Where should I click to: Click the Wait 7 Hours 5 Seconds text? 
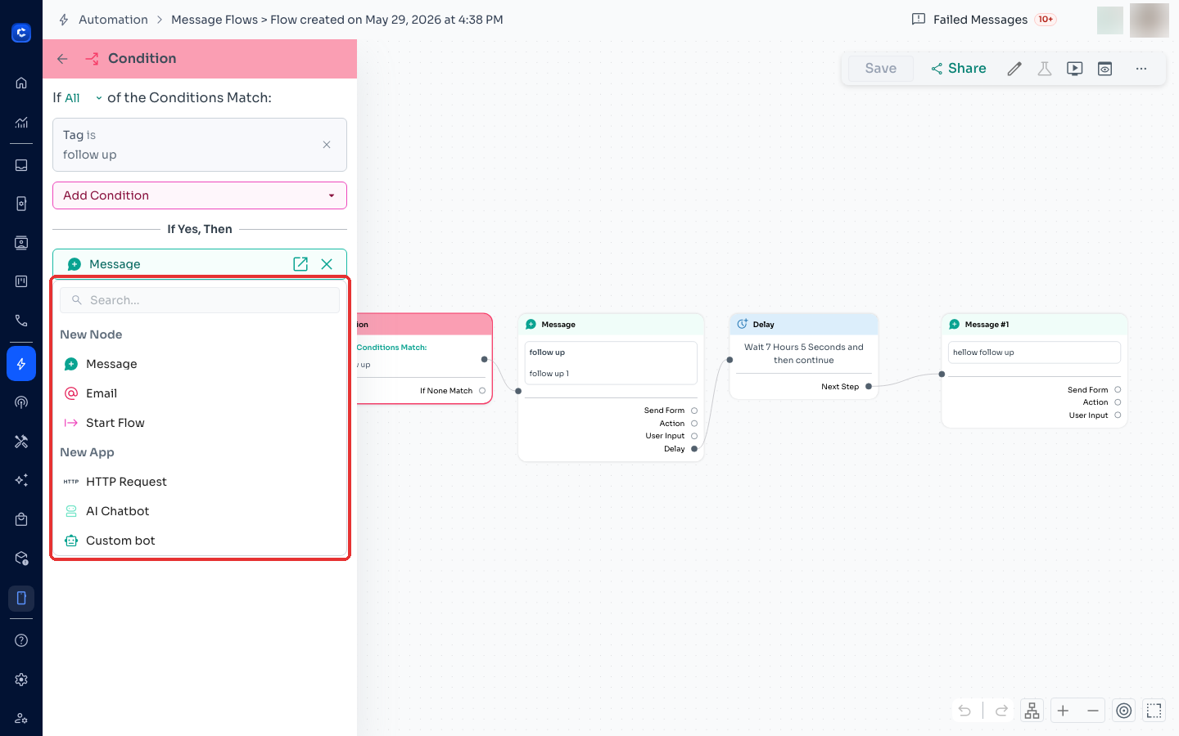(x=804, y=353)
